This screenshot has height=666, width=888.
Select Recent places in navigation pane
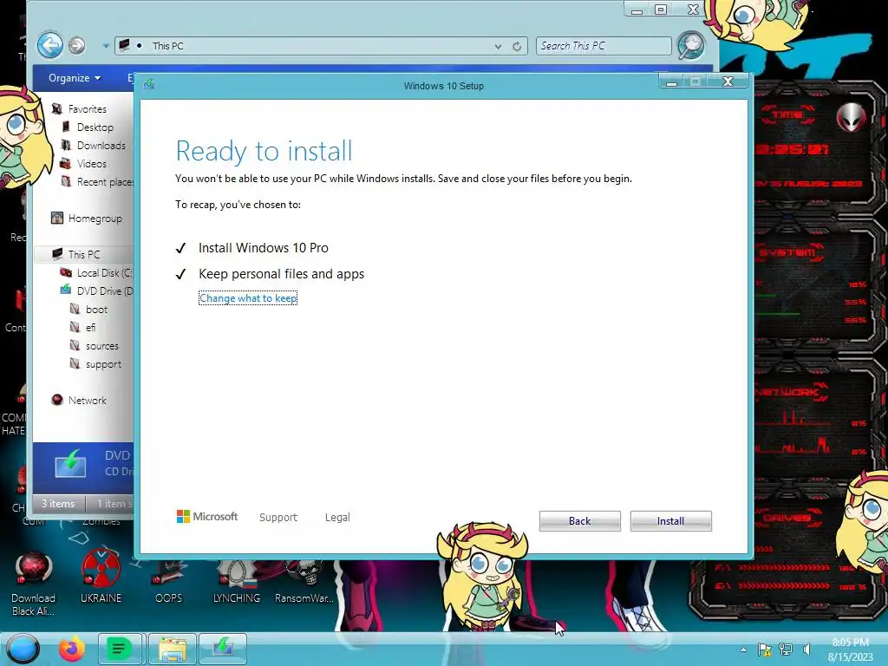pyautogui.click(x=105, y=182)
